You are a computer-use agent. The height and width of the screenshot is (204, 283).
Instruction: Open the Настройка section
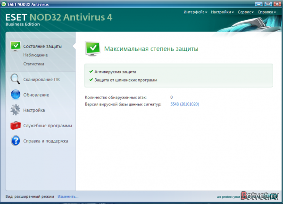tap(34, 110)
